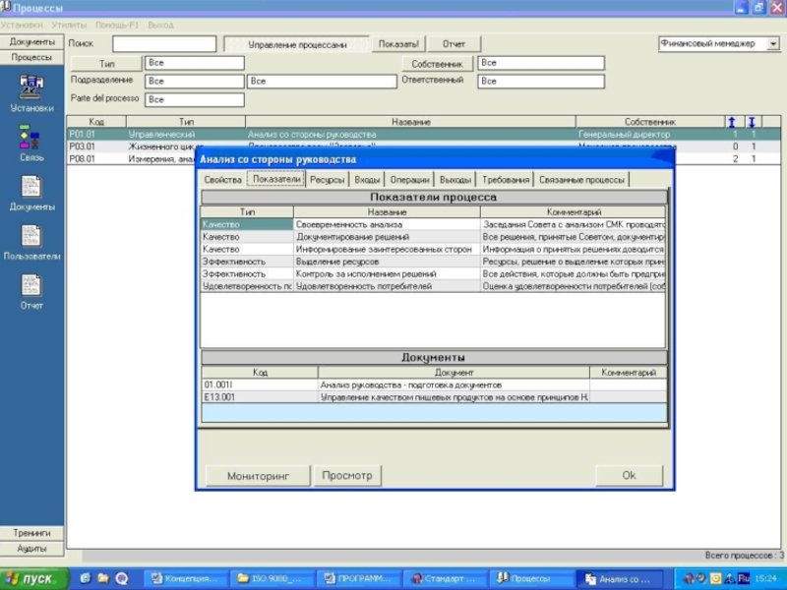The height and width of the screenshot is (590, 787).
Task: Click the Показать! button
Action: 398,44
